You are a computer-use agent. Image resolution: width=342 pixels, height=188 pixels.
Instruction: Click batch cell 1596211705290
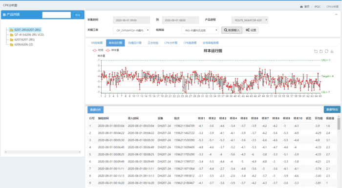pos(184,154)
